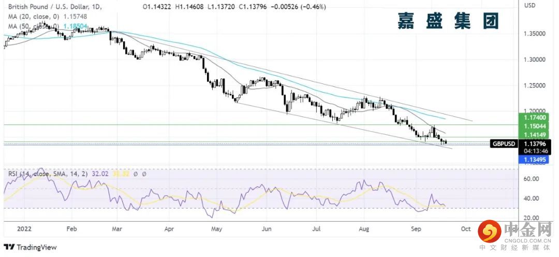Click the 1.30000 price axis label
Viewport: 559px width, 257px height.
(535, 60)
